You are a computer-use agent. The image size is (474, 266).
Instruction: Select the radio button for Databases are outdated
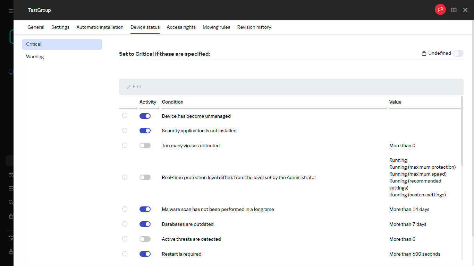point(125,224)
